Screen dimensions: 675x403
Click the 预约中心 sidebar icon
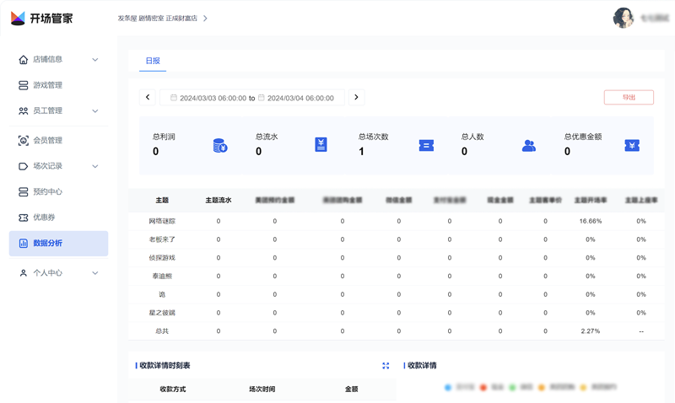tap(24, 192)
